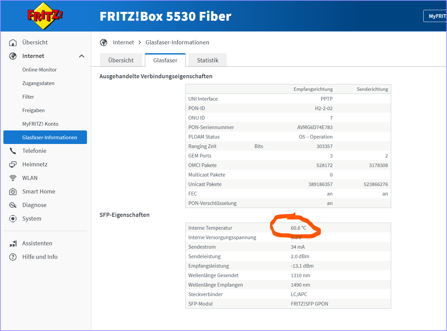447x331 pixels.
Task: Click the Internet globe icon in sidebar
Action: pyautogui.click(x=13, y=56)
